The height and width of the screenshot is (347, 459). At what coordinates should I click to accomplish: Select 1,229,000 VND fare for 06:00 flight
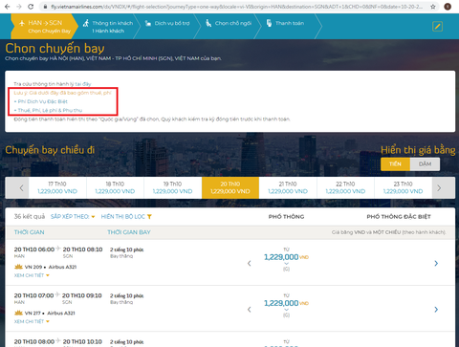click(x=286, y=257)
